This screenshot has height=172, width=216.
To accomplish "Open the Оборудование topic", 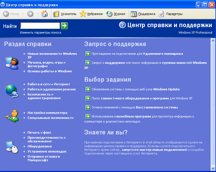I will 40,146.
